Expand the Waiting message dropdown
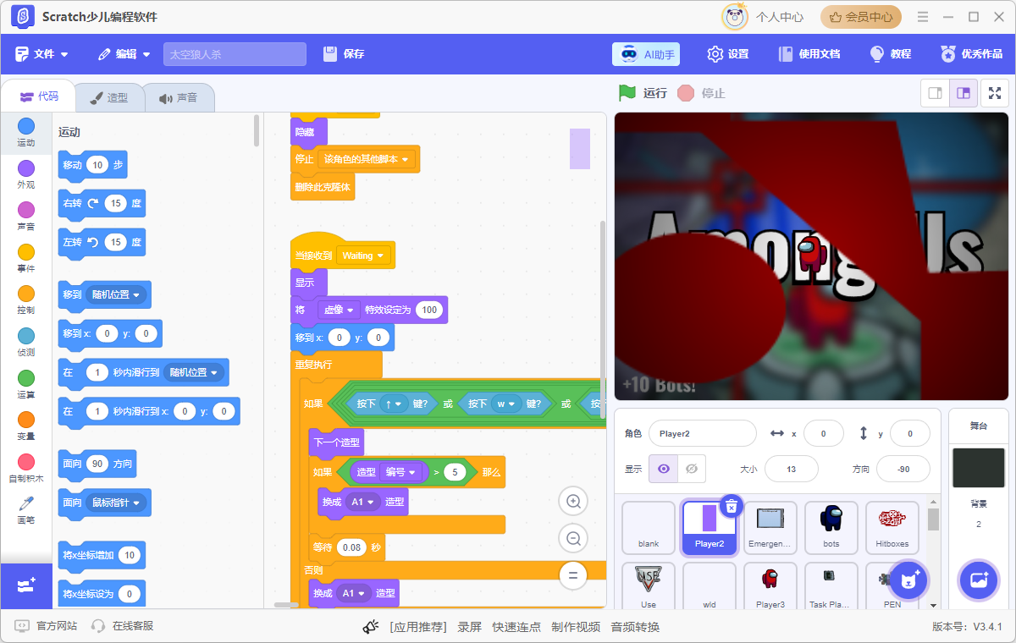Image resolution: width=1016 pixels, height=643 pixels. point(363,256)
